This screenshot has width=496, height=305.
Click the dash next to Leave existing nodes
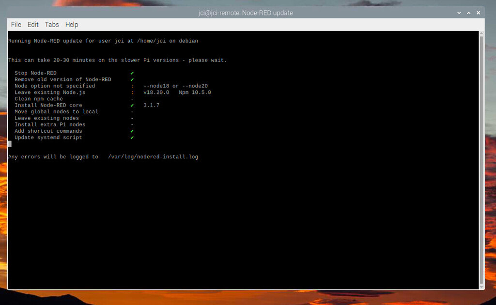(x=132, y=118)
